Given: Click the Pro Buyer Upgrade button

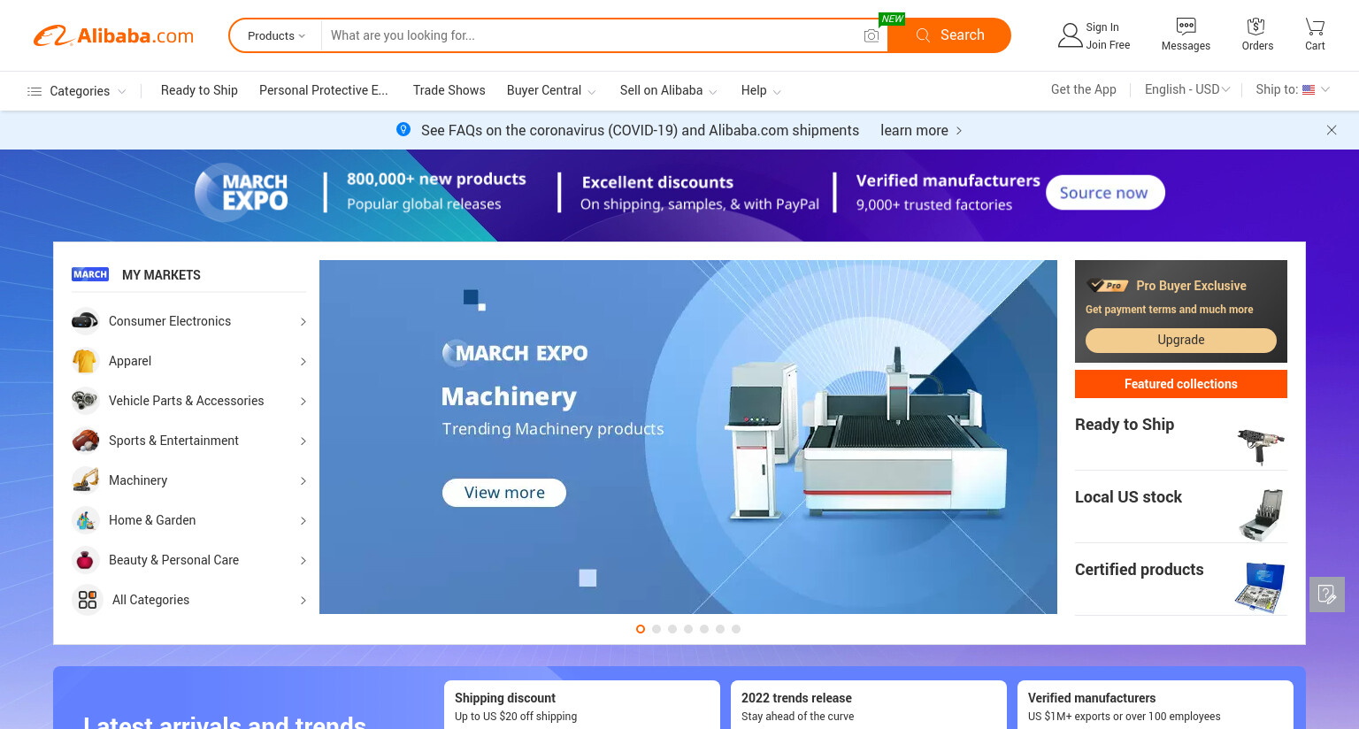Looking at the screenshot, I should pyautogui.click(x=1180, y=340).
